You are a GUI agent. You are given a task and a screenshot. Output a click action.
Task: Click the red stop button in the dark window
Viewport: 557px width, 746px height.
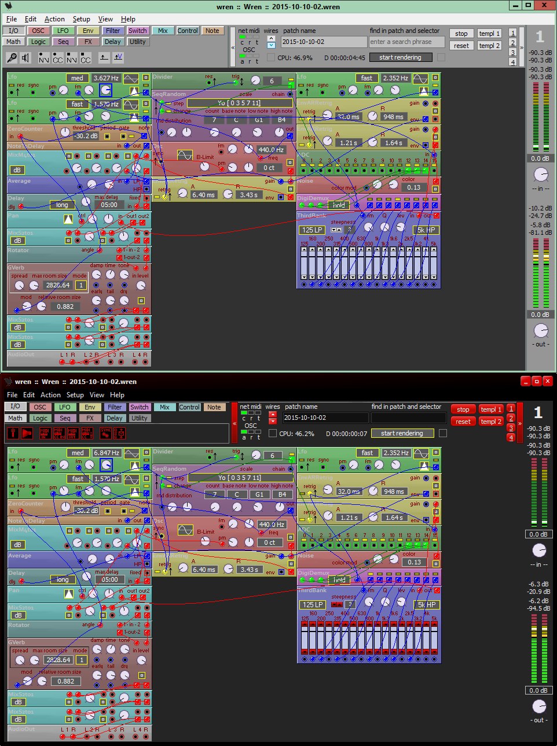[x=463, y=409]
